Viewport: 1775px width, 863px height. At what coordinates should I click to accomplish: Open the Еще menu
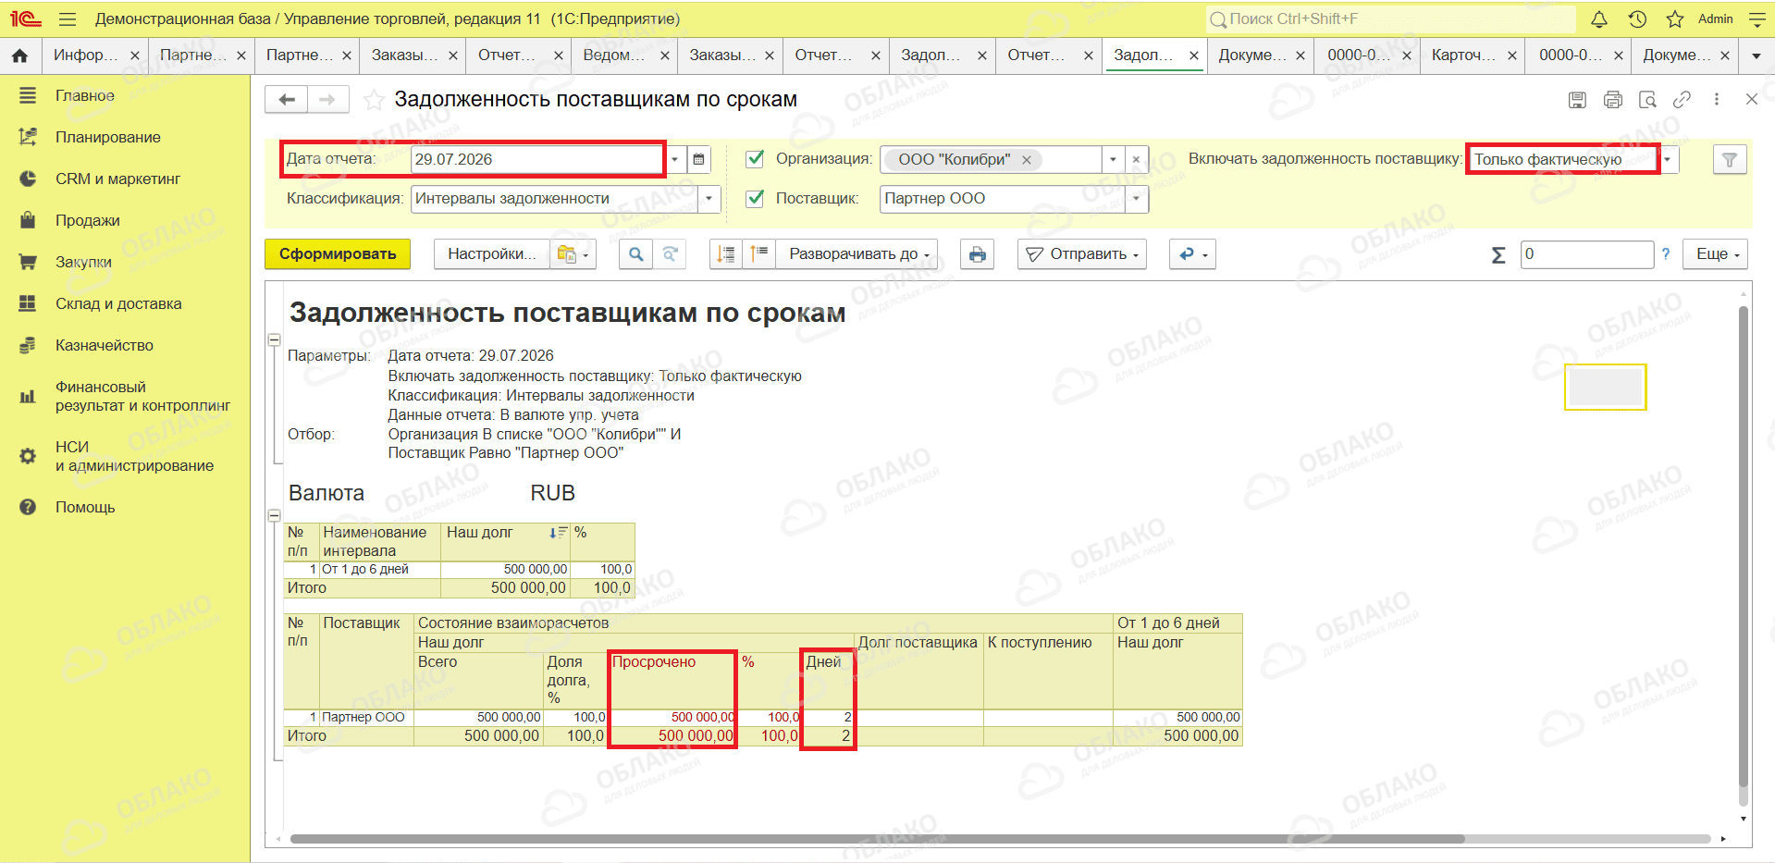[1717, 254]
